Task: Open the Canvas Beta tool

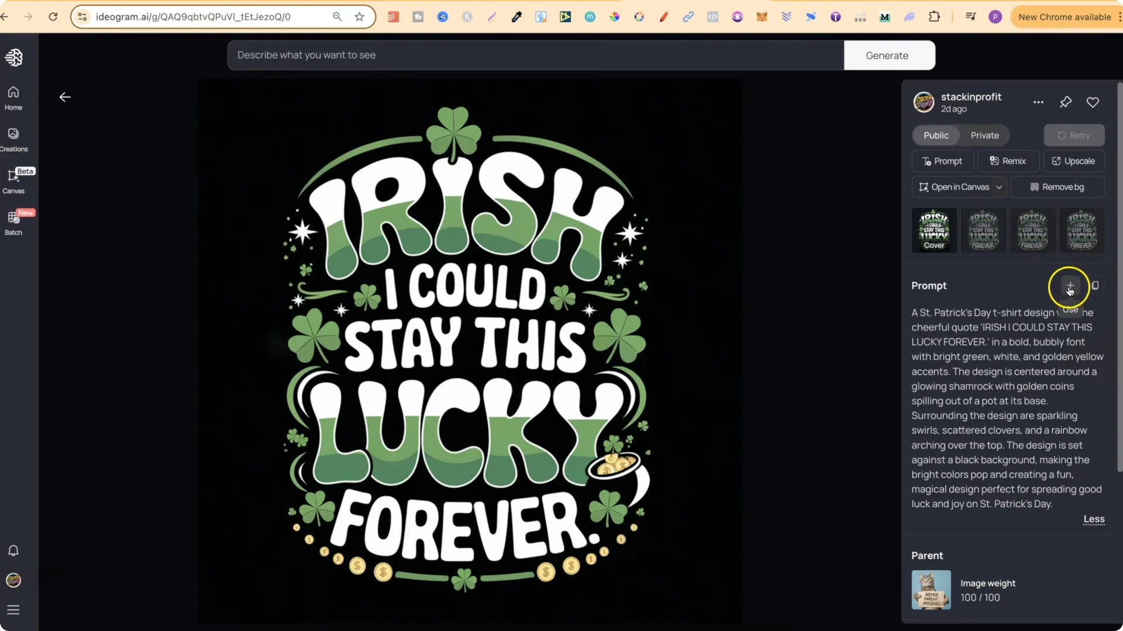Action: [x=13, y=181]
